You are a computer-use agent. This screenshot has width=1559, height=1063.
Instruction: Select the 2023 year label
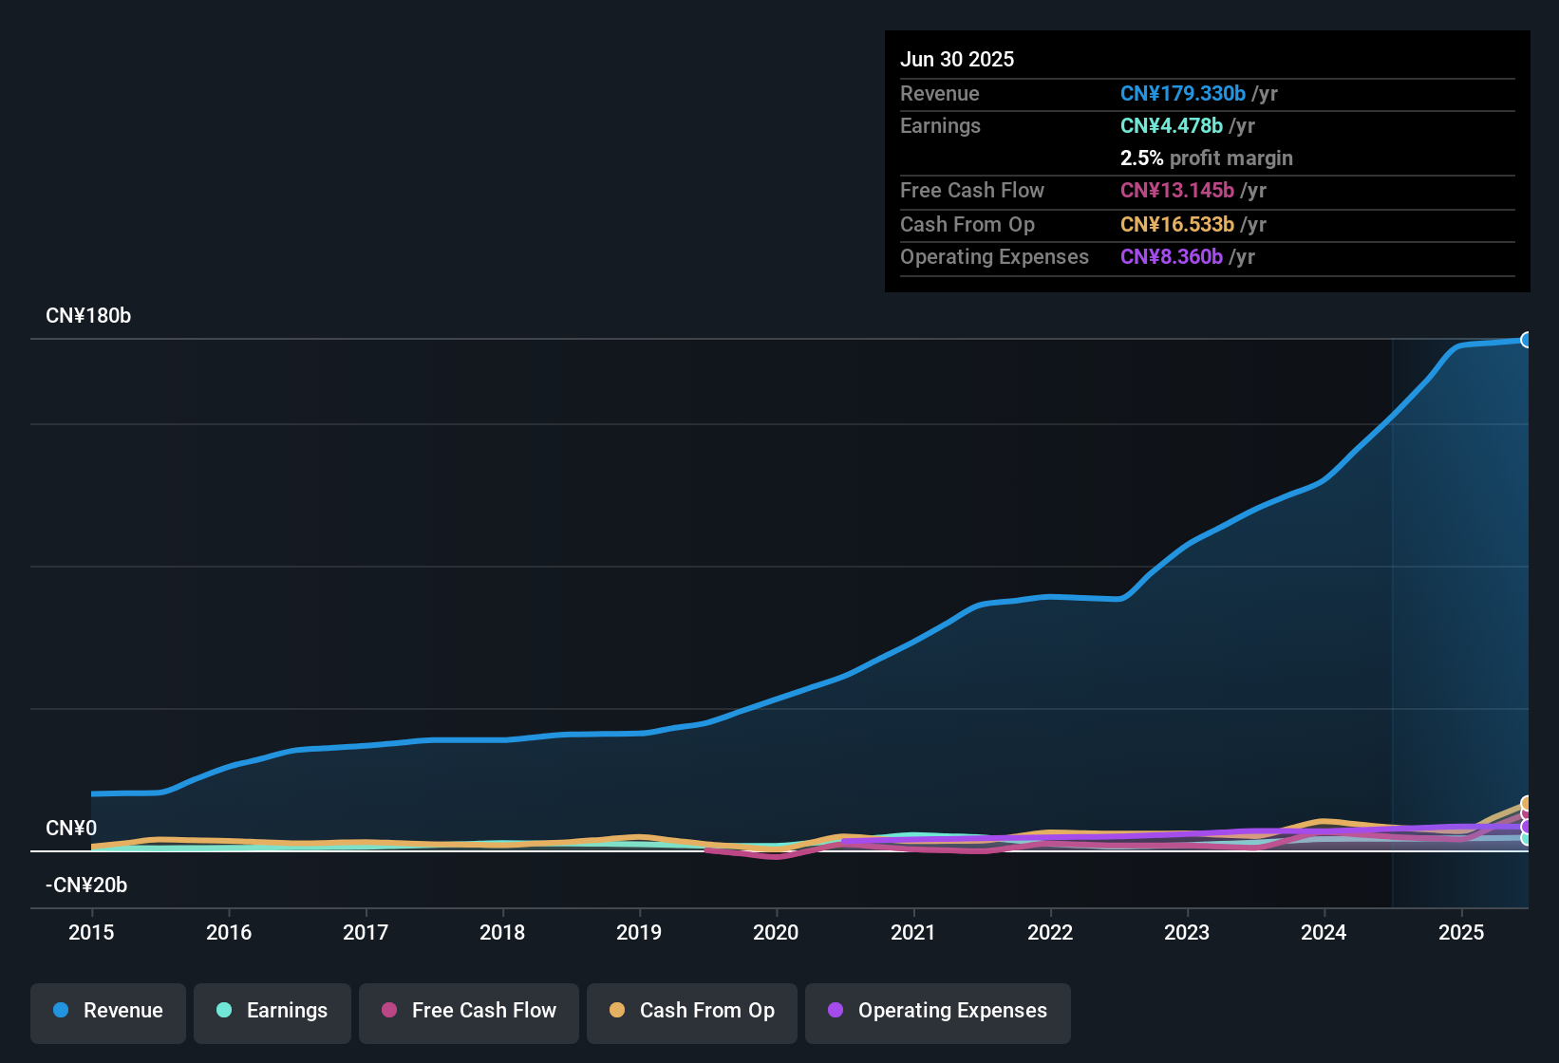click(1187, 933)
